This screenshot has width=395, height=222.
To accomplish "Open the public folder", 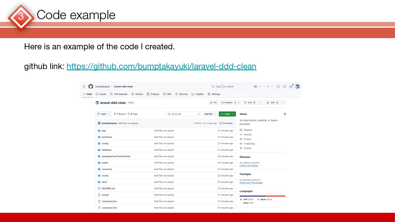I will (x=105, y=163).
